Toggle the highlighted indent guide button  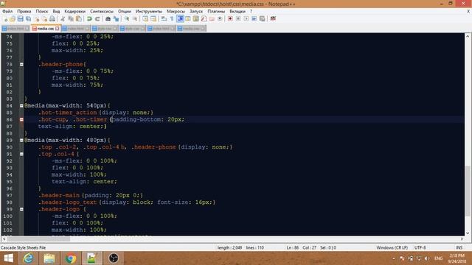[x=180, y=19]
